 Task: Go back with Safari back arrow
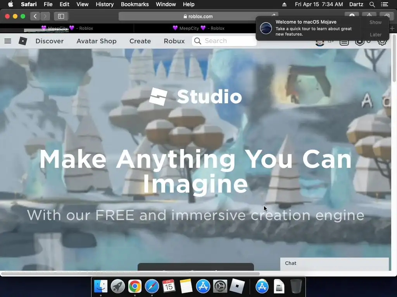click(35, 16)
